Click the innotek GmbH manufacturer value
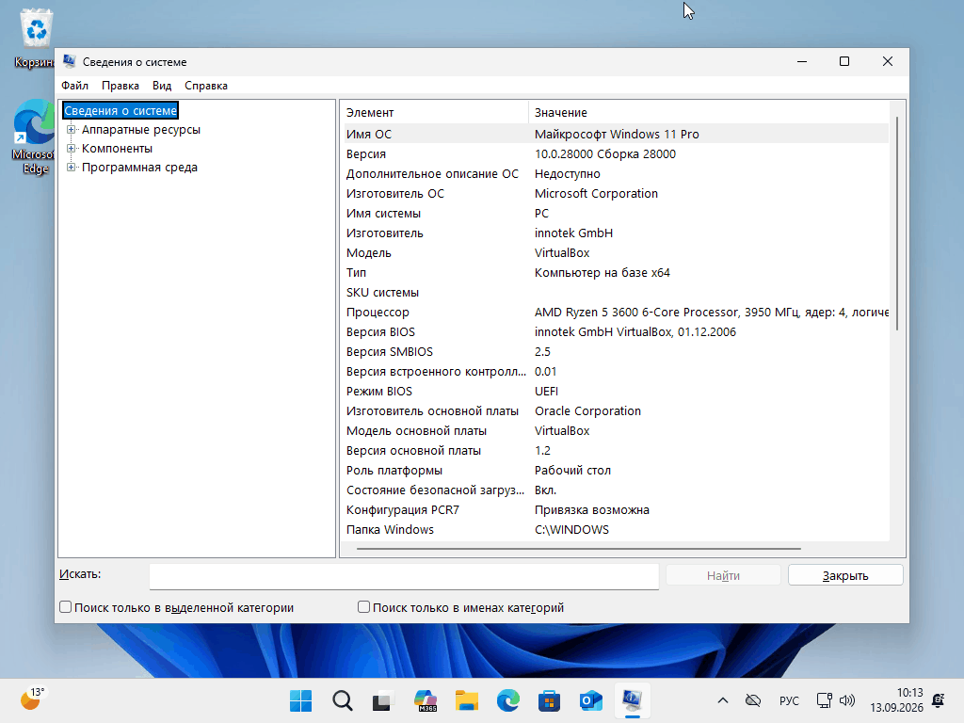Viewport: 964px width, 723px height. click(573, 233)
